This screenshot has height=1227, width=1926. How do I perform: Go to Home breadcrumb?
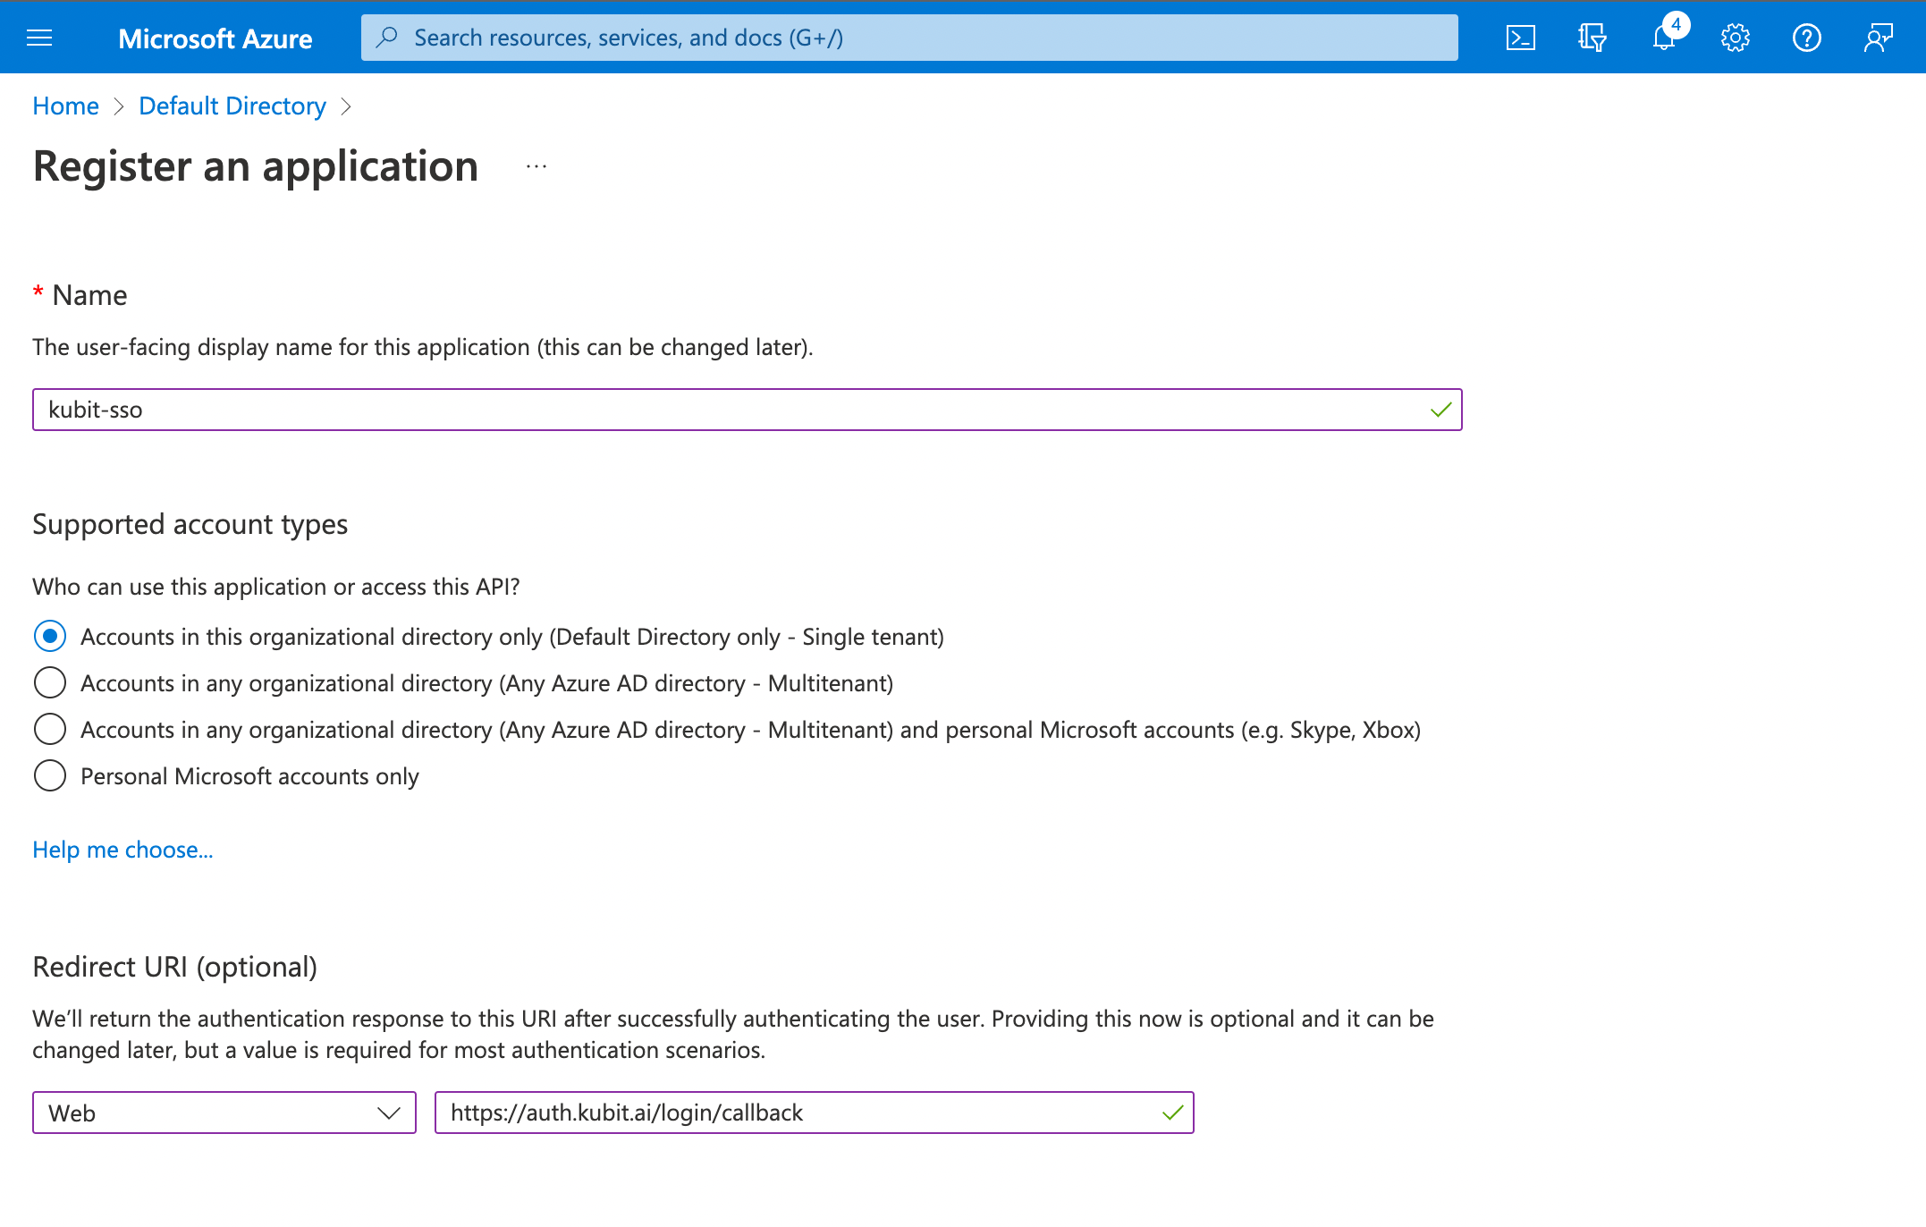(x=65, y=106)
